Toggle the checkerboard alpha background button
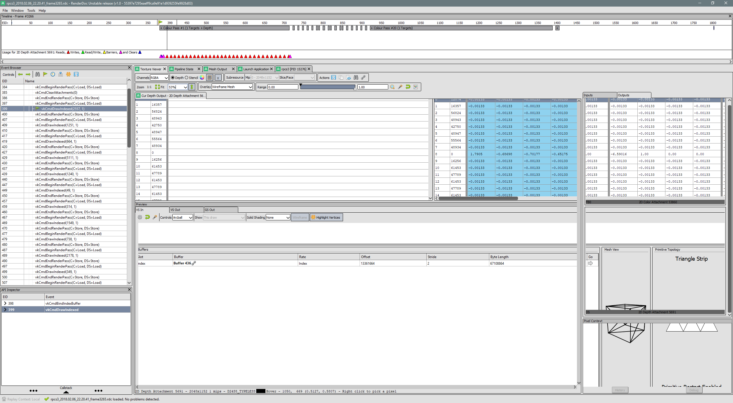 coord(210,77)
